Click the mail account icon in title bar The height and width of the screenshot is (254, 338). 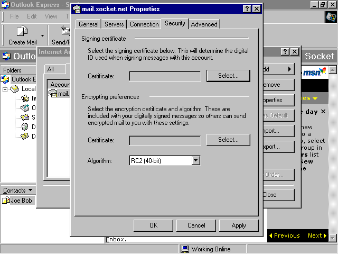click(x=77, y=9)
